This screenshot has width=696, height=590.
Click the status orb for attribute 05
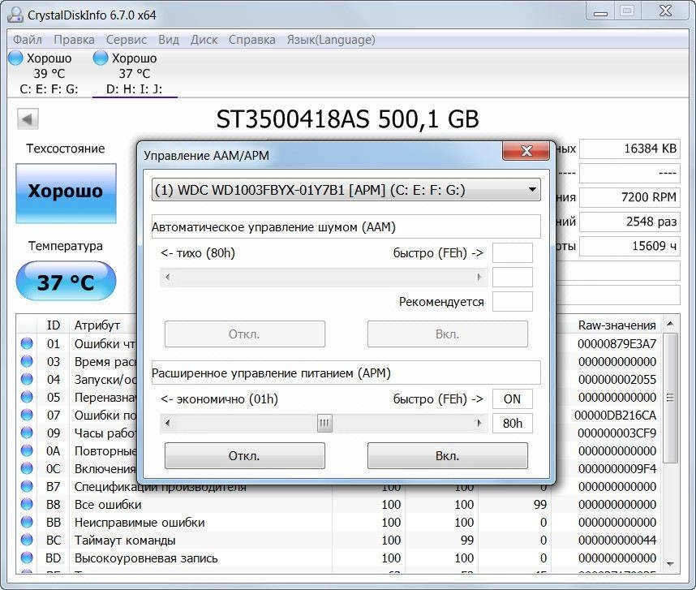coord(27,397)
